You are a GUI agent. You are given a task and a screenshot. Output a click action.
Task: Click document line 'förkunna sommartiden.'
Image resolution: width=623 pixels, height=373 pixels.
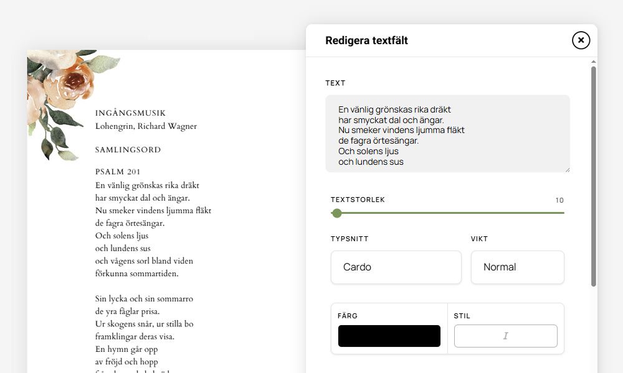136,274
